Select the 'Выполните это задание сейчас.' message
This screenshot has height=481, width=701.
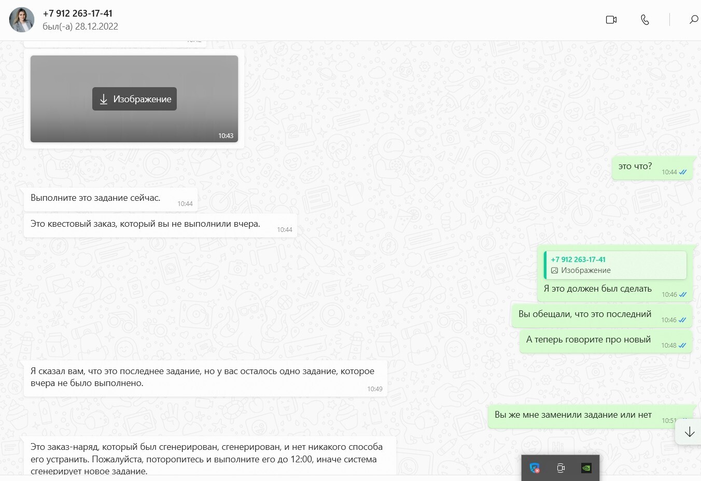[x=95, y=198]
